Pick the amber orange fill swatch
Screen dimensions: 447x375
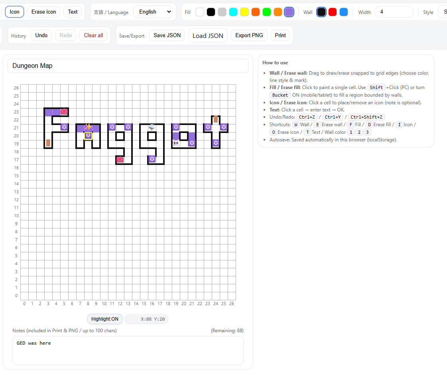(278, 12)
